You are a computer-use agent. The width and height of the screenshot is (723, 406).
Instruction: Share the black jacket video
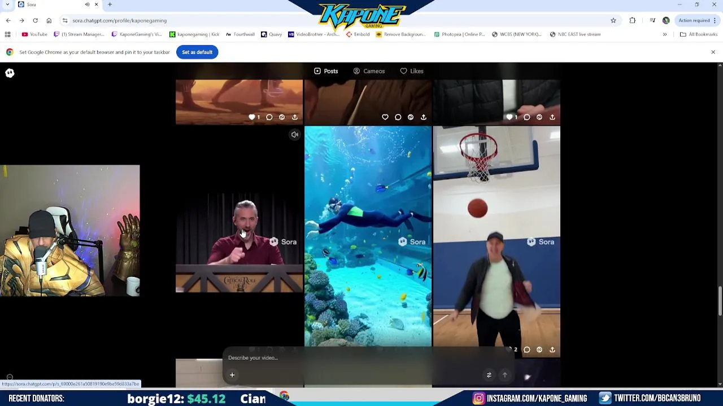pos(552,117)
